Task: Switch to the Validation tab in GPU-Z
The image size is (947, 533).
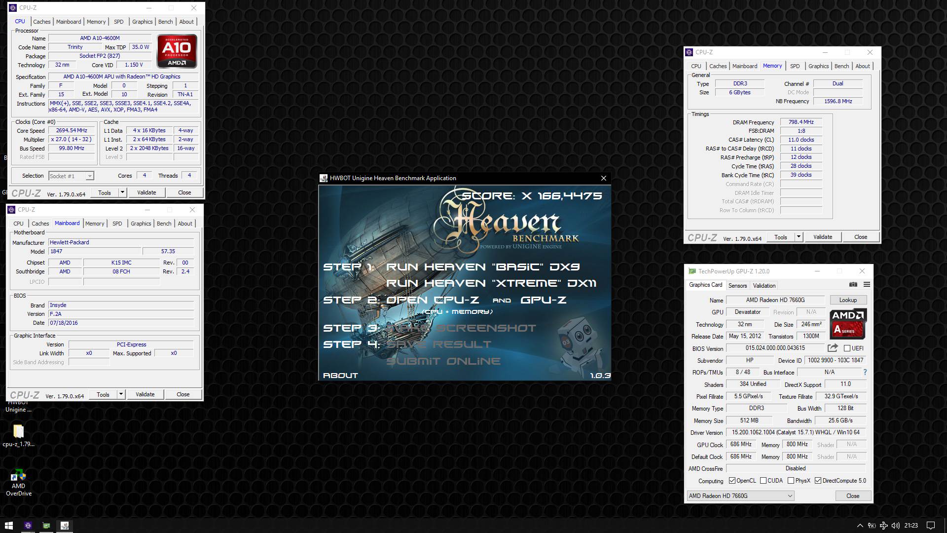Action: tap(764, 286)
